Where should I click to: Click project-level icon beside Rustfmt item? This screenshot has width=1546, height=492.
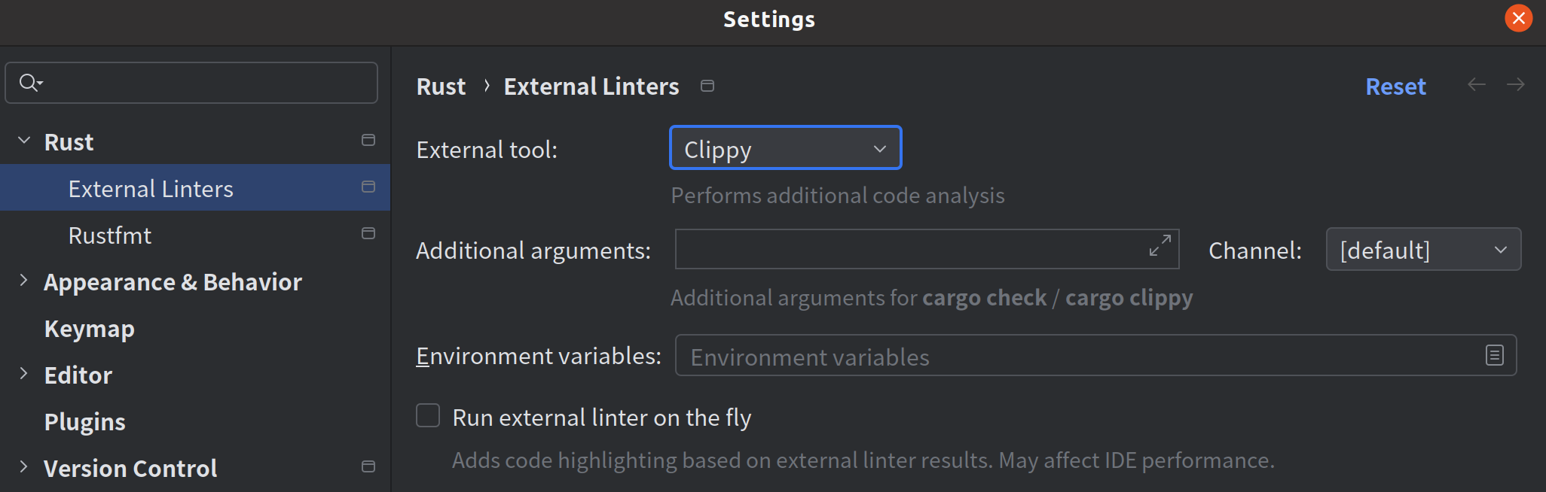tap(368, 233)
